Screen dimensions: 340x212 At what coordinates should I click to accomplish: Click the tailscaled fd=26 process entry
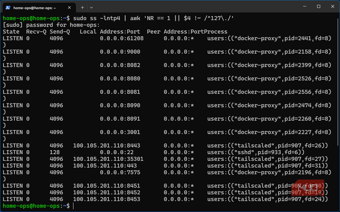click(x=268, y=146)
